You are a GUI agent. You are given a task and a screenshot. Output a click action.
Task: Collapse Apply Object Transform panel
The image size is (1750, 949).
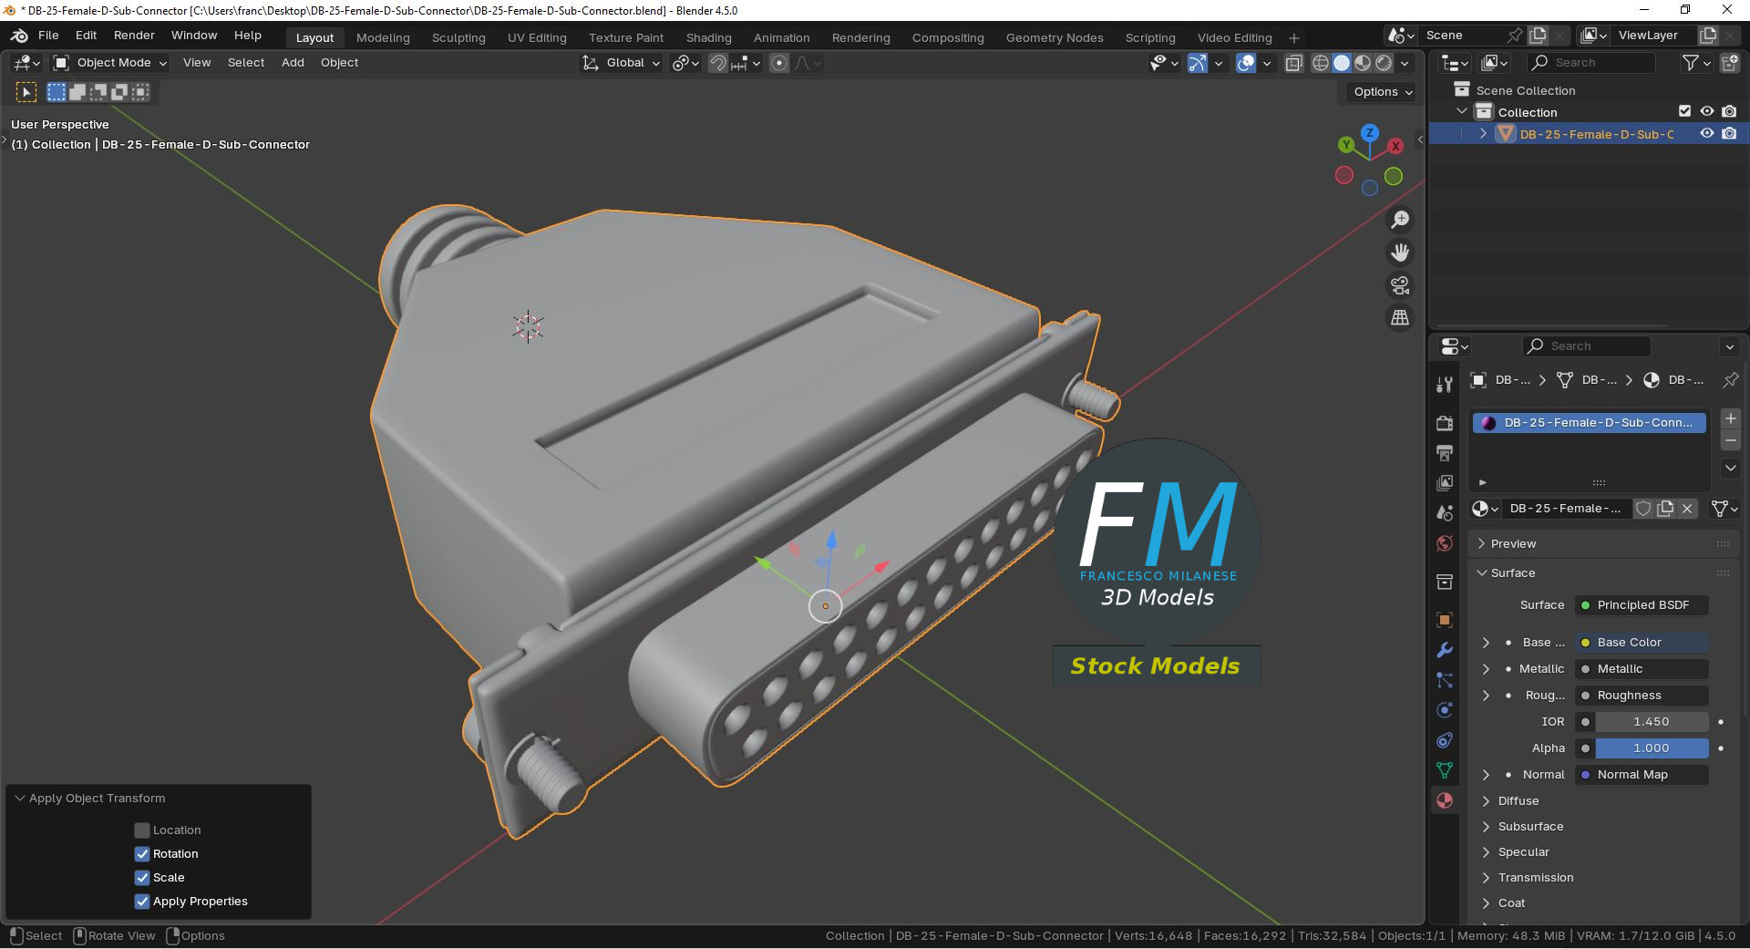(20, 799)
